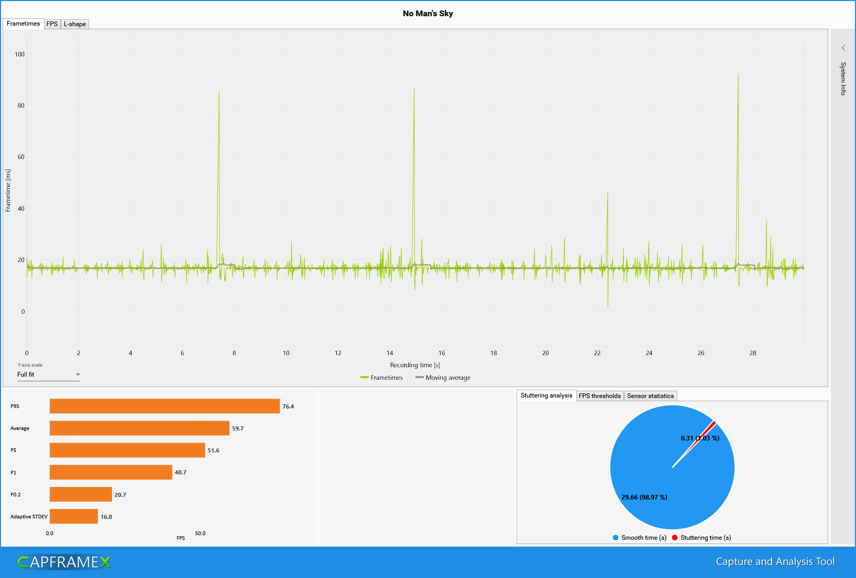
Task: Click the Smooth time legend blue dot
Action: click(x=616, y=538)
